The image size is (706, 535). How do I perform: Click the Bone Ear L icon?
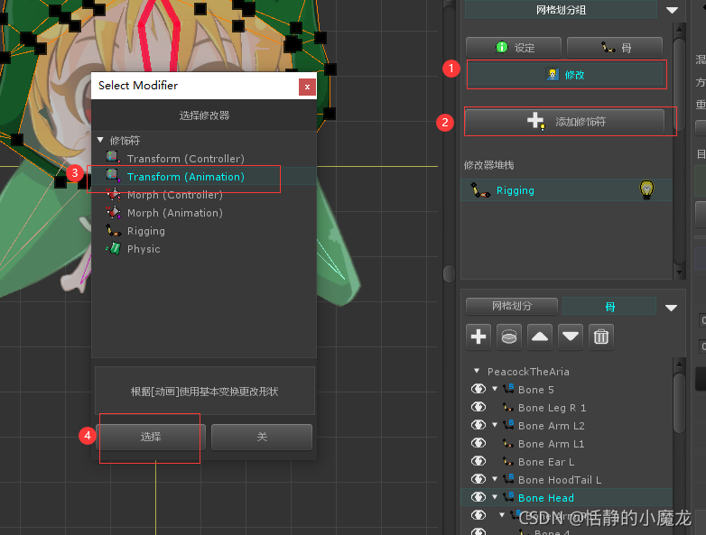509,461
